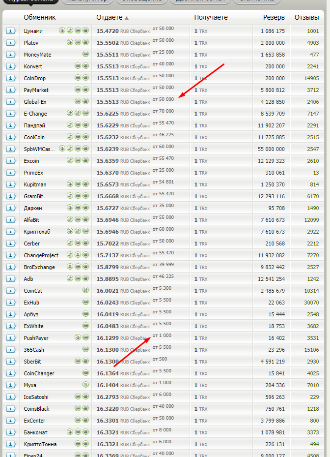
Task: Sort by the Получаете column header
Action: (x=211, y=18)
